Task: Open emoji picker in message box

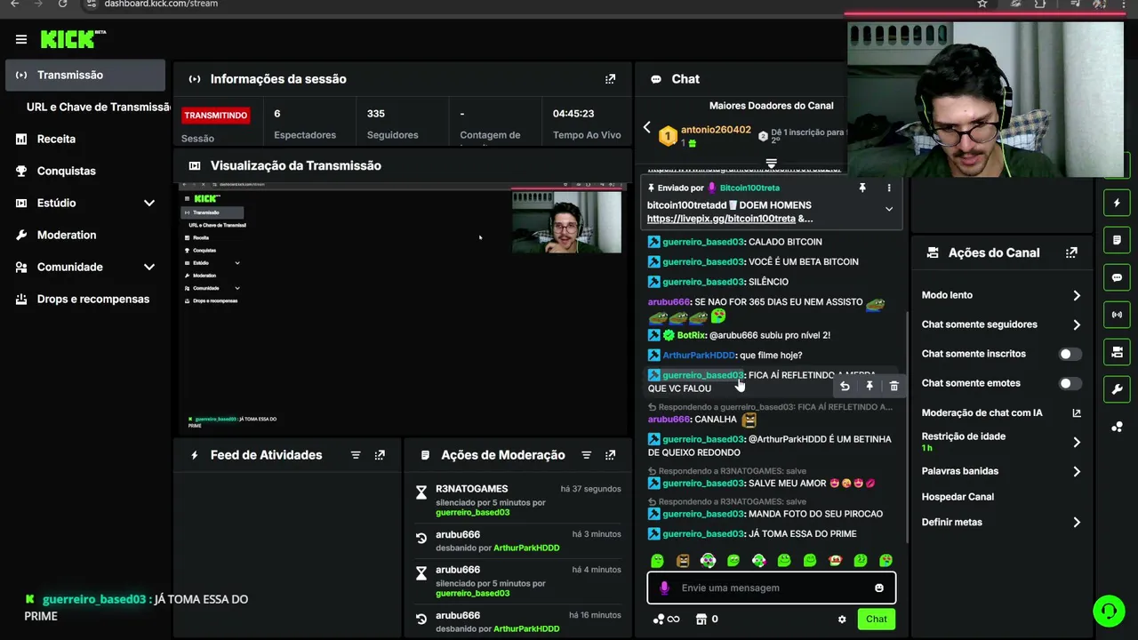Action: 879,588
